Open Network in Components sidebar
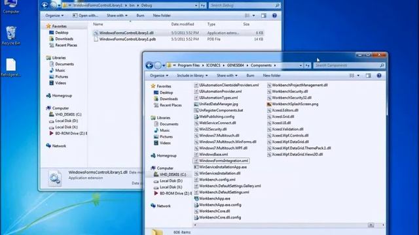The image size is (419, 235). [160, 206]
